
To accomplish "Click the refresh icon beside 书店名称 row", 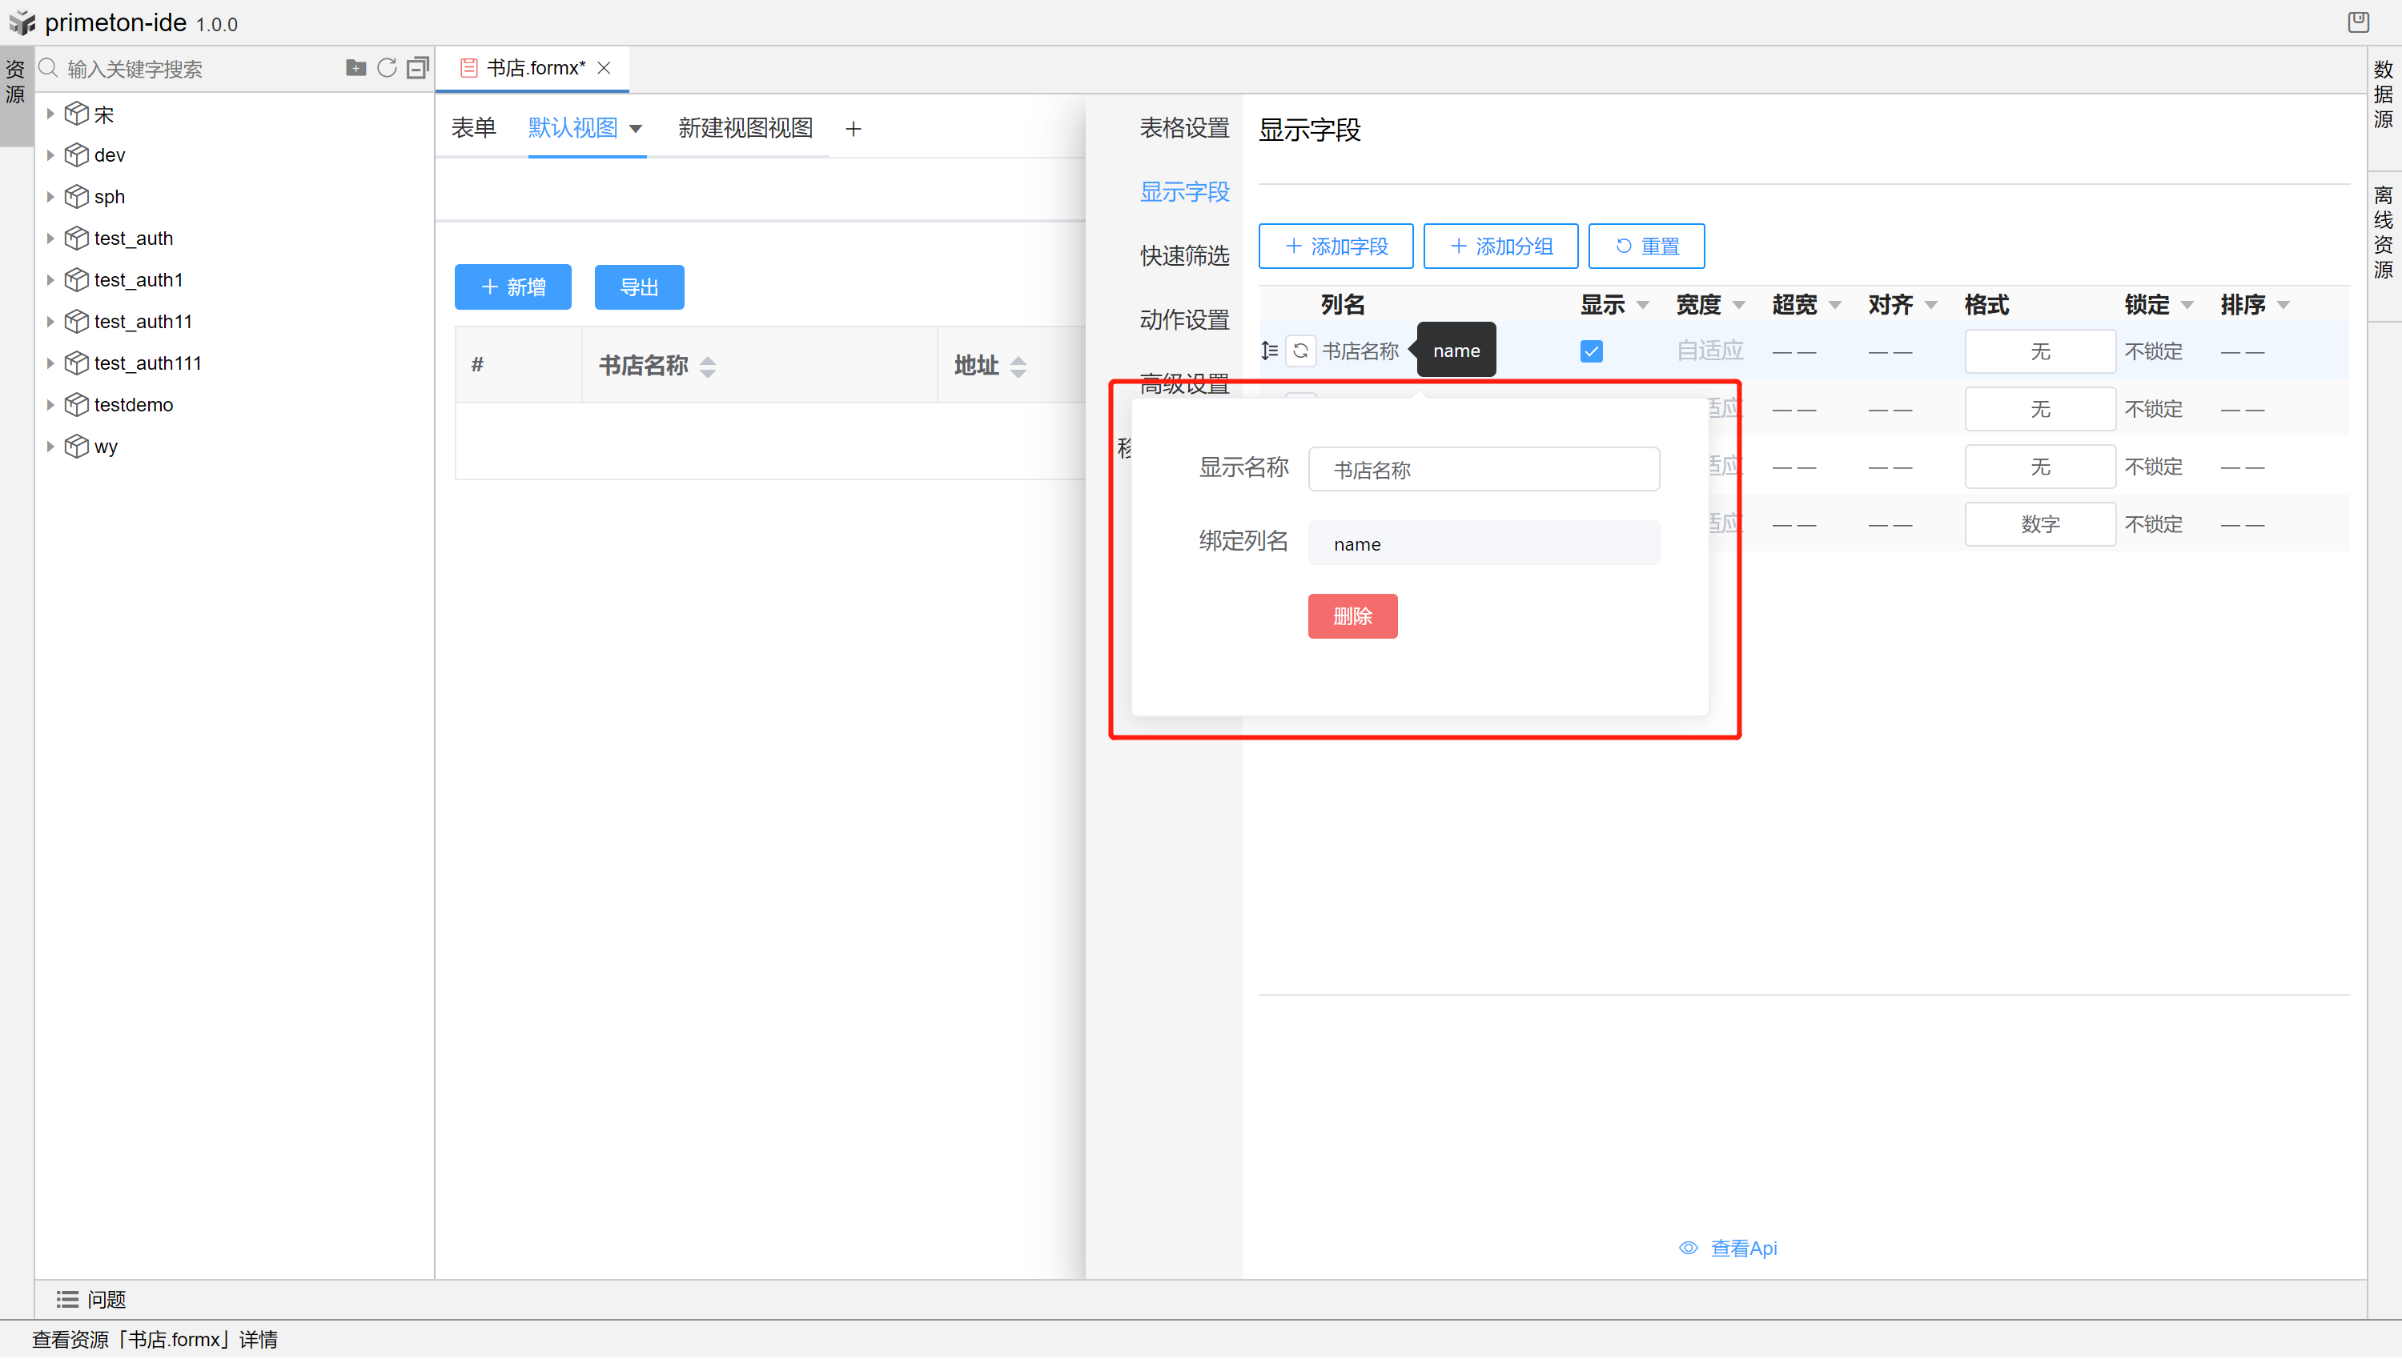I will click(x=1300, y=351).
